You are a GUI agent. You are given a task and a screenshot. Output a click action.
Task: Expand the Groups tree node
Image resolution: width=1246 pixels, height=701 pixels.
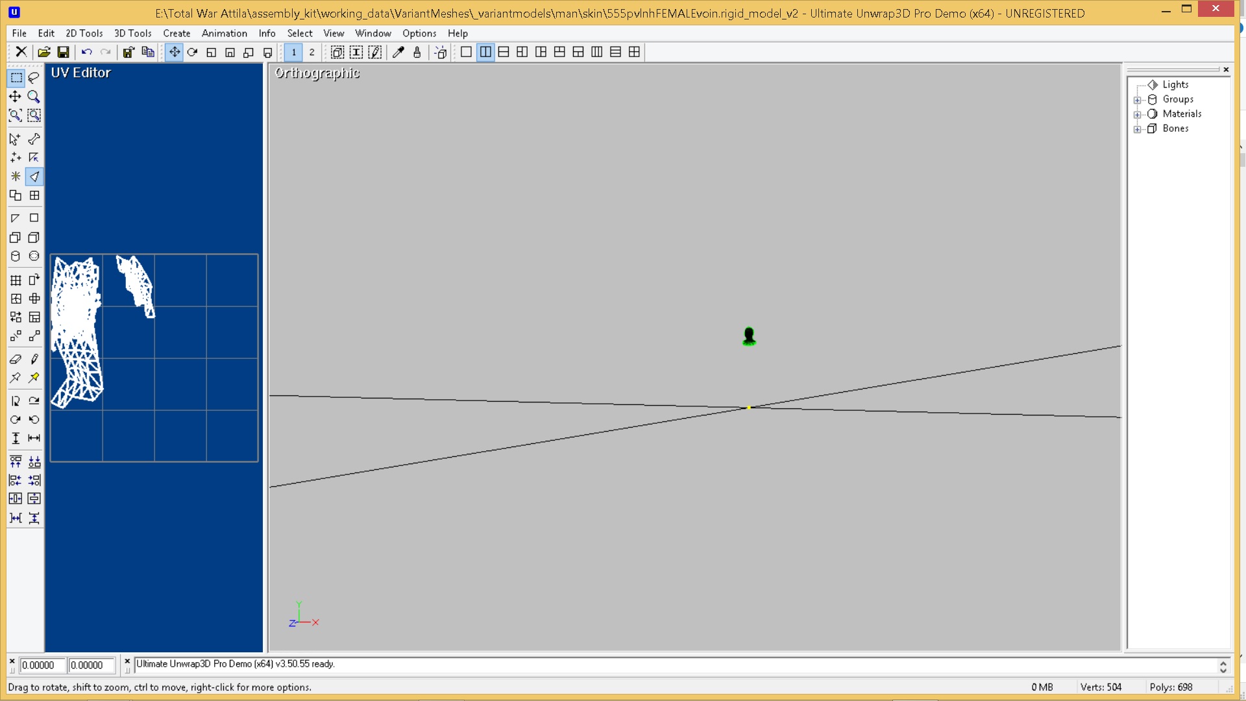click(x=1137, y=100)
